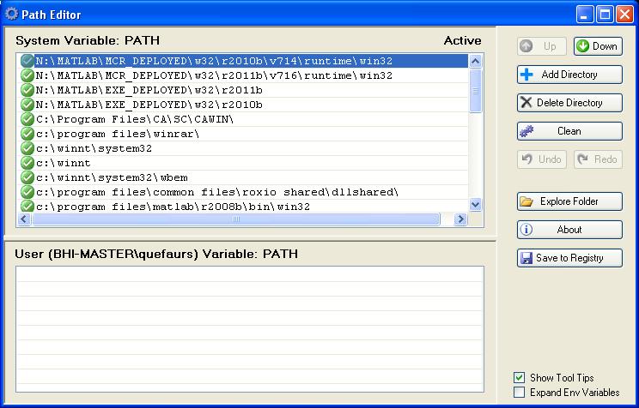639x408 pixels.
Task: Toggle active check icon for c:\program files\winrar\
Action: (27, 134)
